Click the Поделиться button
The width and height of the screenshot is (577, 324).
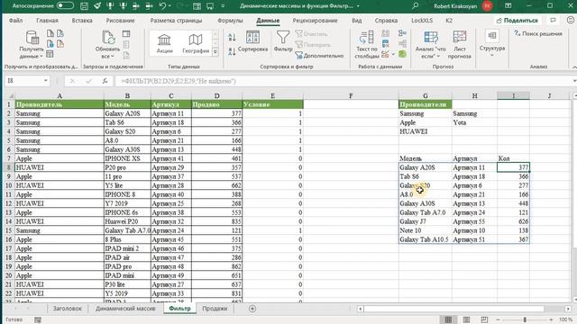pyautogui.click(x=517, y=21)
